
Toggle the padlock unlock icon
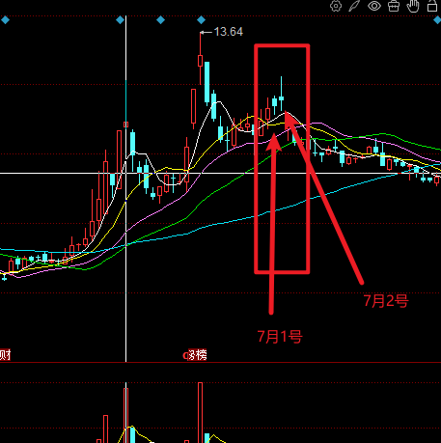[x=432, y=6]
